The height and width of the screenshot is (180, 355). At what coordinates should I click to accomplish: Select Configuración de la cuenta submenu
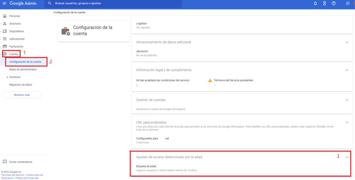(25, 62)
